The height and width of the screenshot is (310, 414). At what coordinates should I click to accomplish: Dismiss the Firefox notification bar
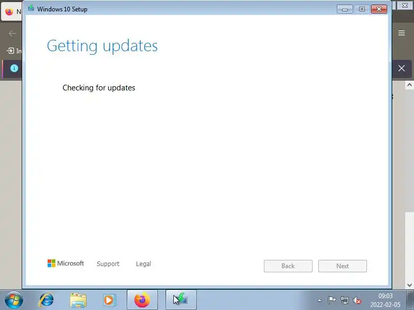pos(402,68)
